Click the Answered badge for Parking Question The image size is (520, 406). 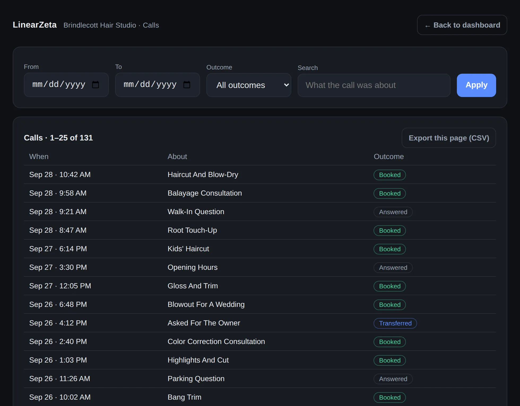[393, 379]
